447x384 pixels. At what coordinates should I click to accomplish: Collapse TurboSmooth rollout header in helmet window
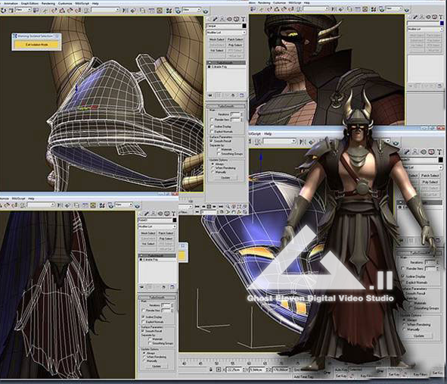(226, 106)
